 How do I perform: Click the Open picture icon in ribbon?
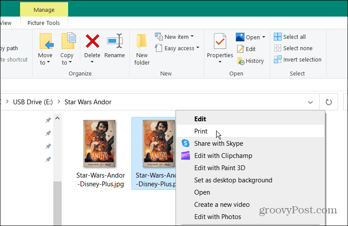click(x=240, y=37)
